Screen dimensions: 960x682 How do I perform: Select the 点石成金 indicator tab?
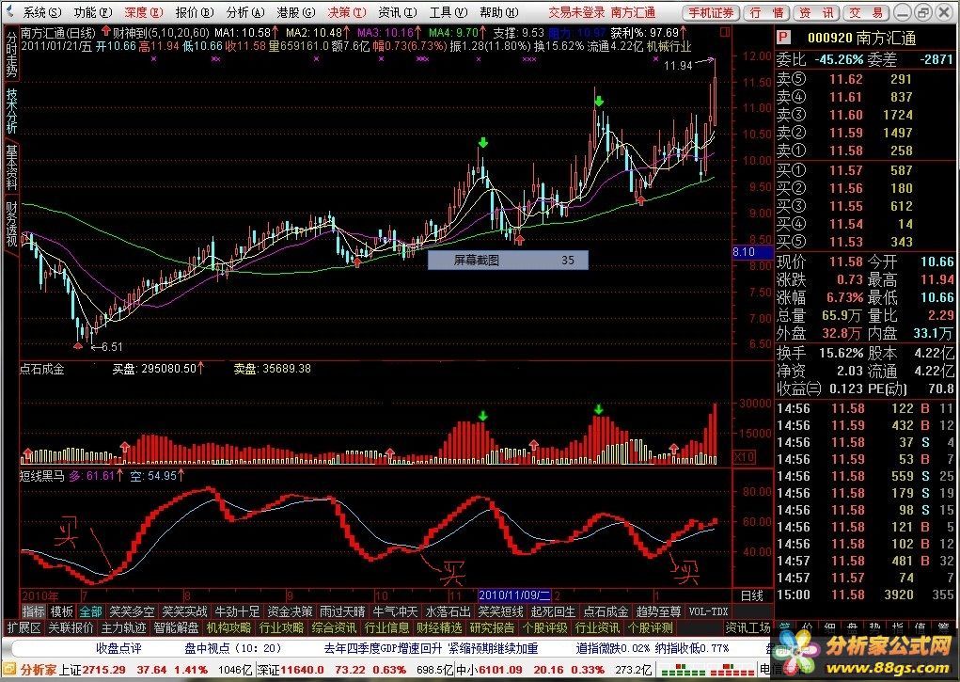(x=606, y=611)
